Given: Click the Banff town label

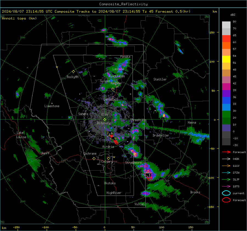Looking at the screenshot, I should click(x=45, y=153).
